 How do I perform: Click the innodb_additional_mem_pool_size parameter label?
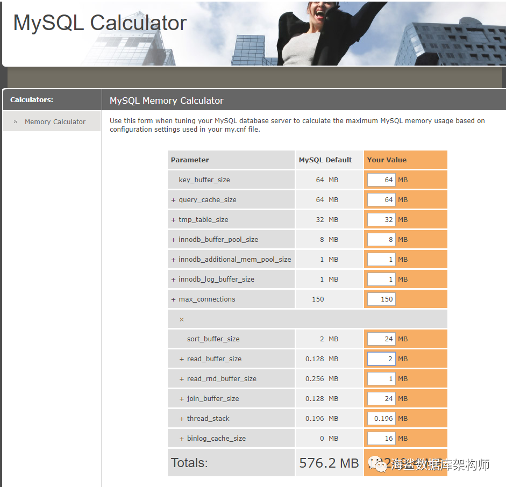(x=235, y=260)
